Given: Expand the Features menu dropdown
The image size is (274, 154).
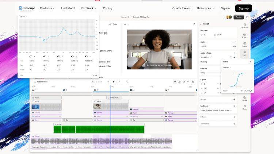Looking at the screenshot, I should pos(47,8).
